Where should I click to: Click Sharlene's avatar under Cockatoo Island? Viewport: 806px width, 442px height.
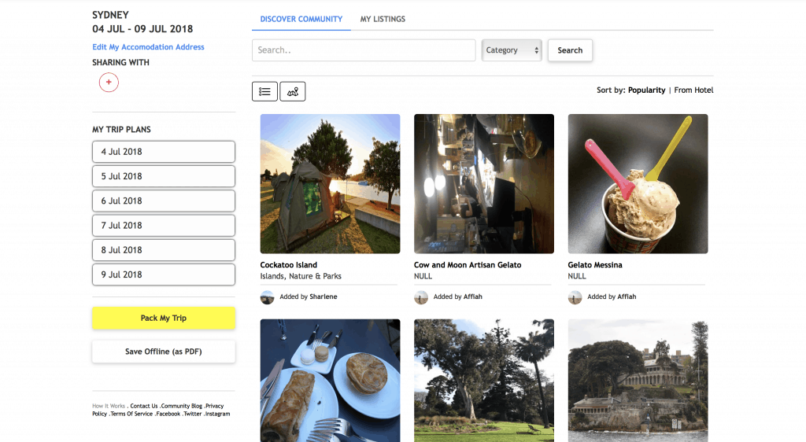[x=268, y=297]
